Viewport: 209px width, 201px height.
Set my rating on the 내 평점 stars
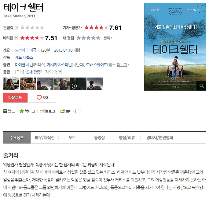tap(88, 38)
